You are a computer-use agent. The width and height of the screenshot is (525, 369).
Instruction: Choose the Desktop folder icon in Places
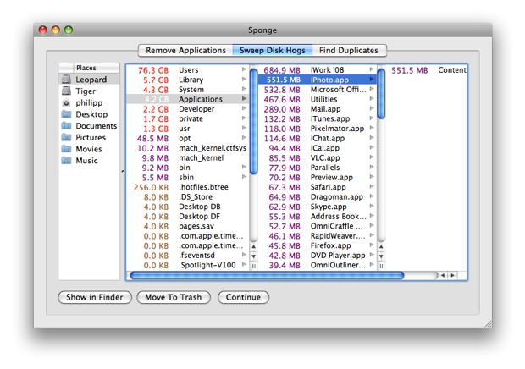point(66,114)
